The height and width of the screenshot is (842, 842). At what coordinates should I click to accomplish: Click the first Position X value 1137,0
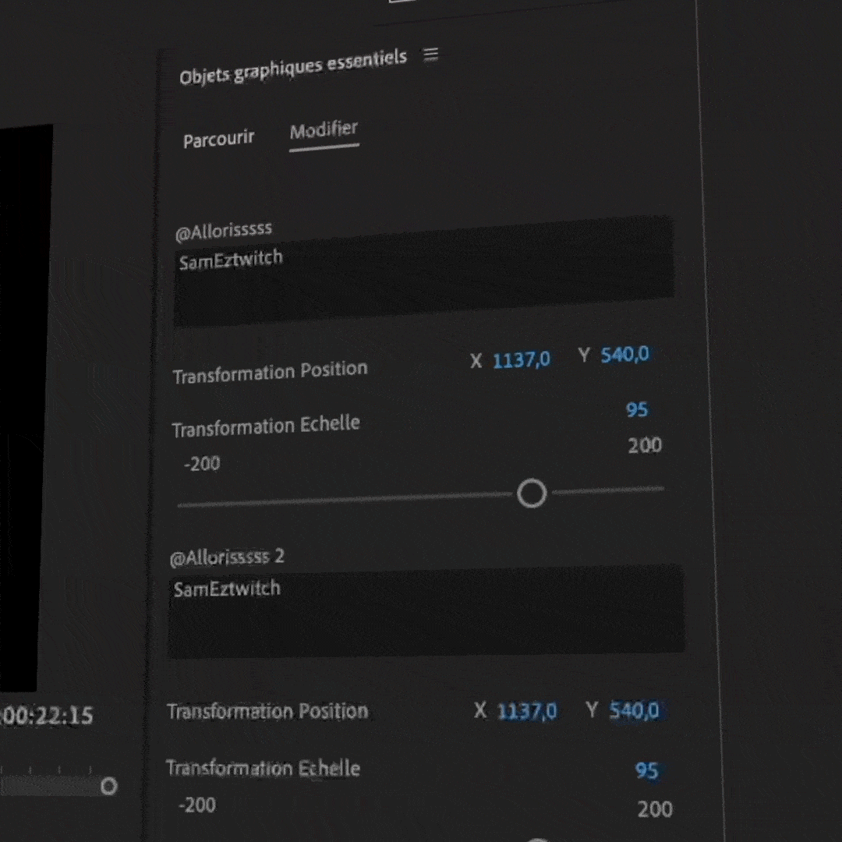point(521,360)
